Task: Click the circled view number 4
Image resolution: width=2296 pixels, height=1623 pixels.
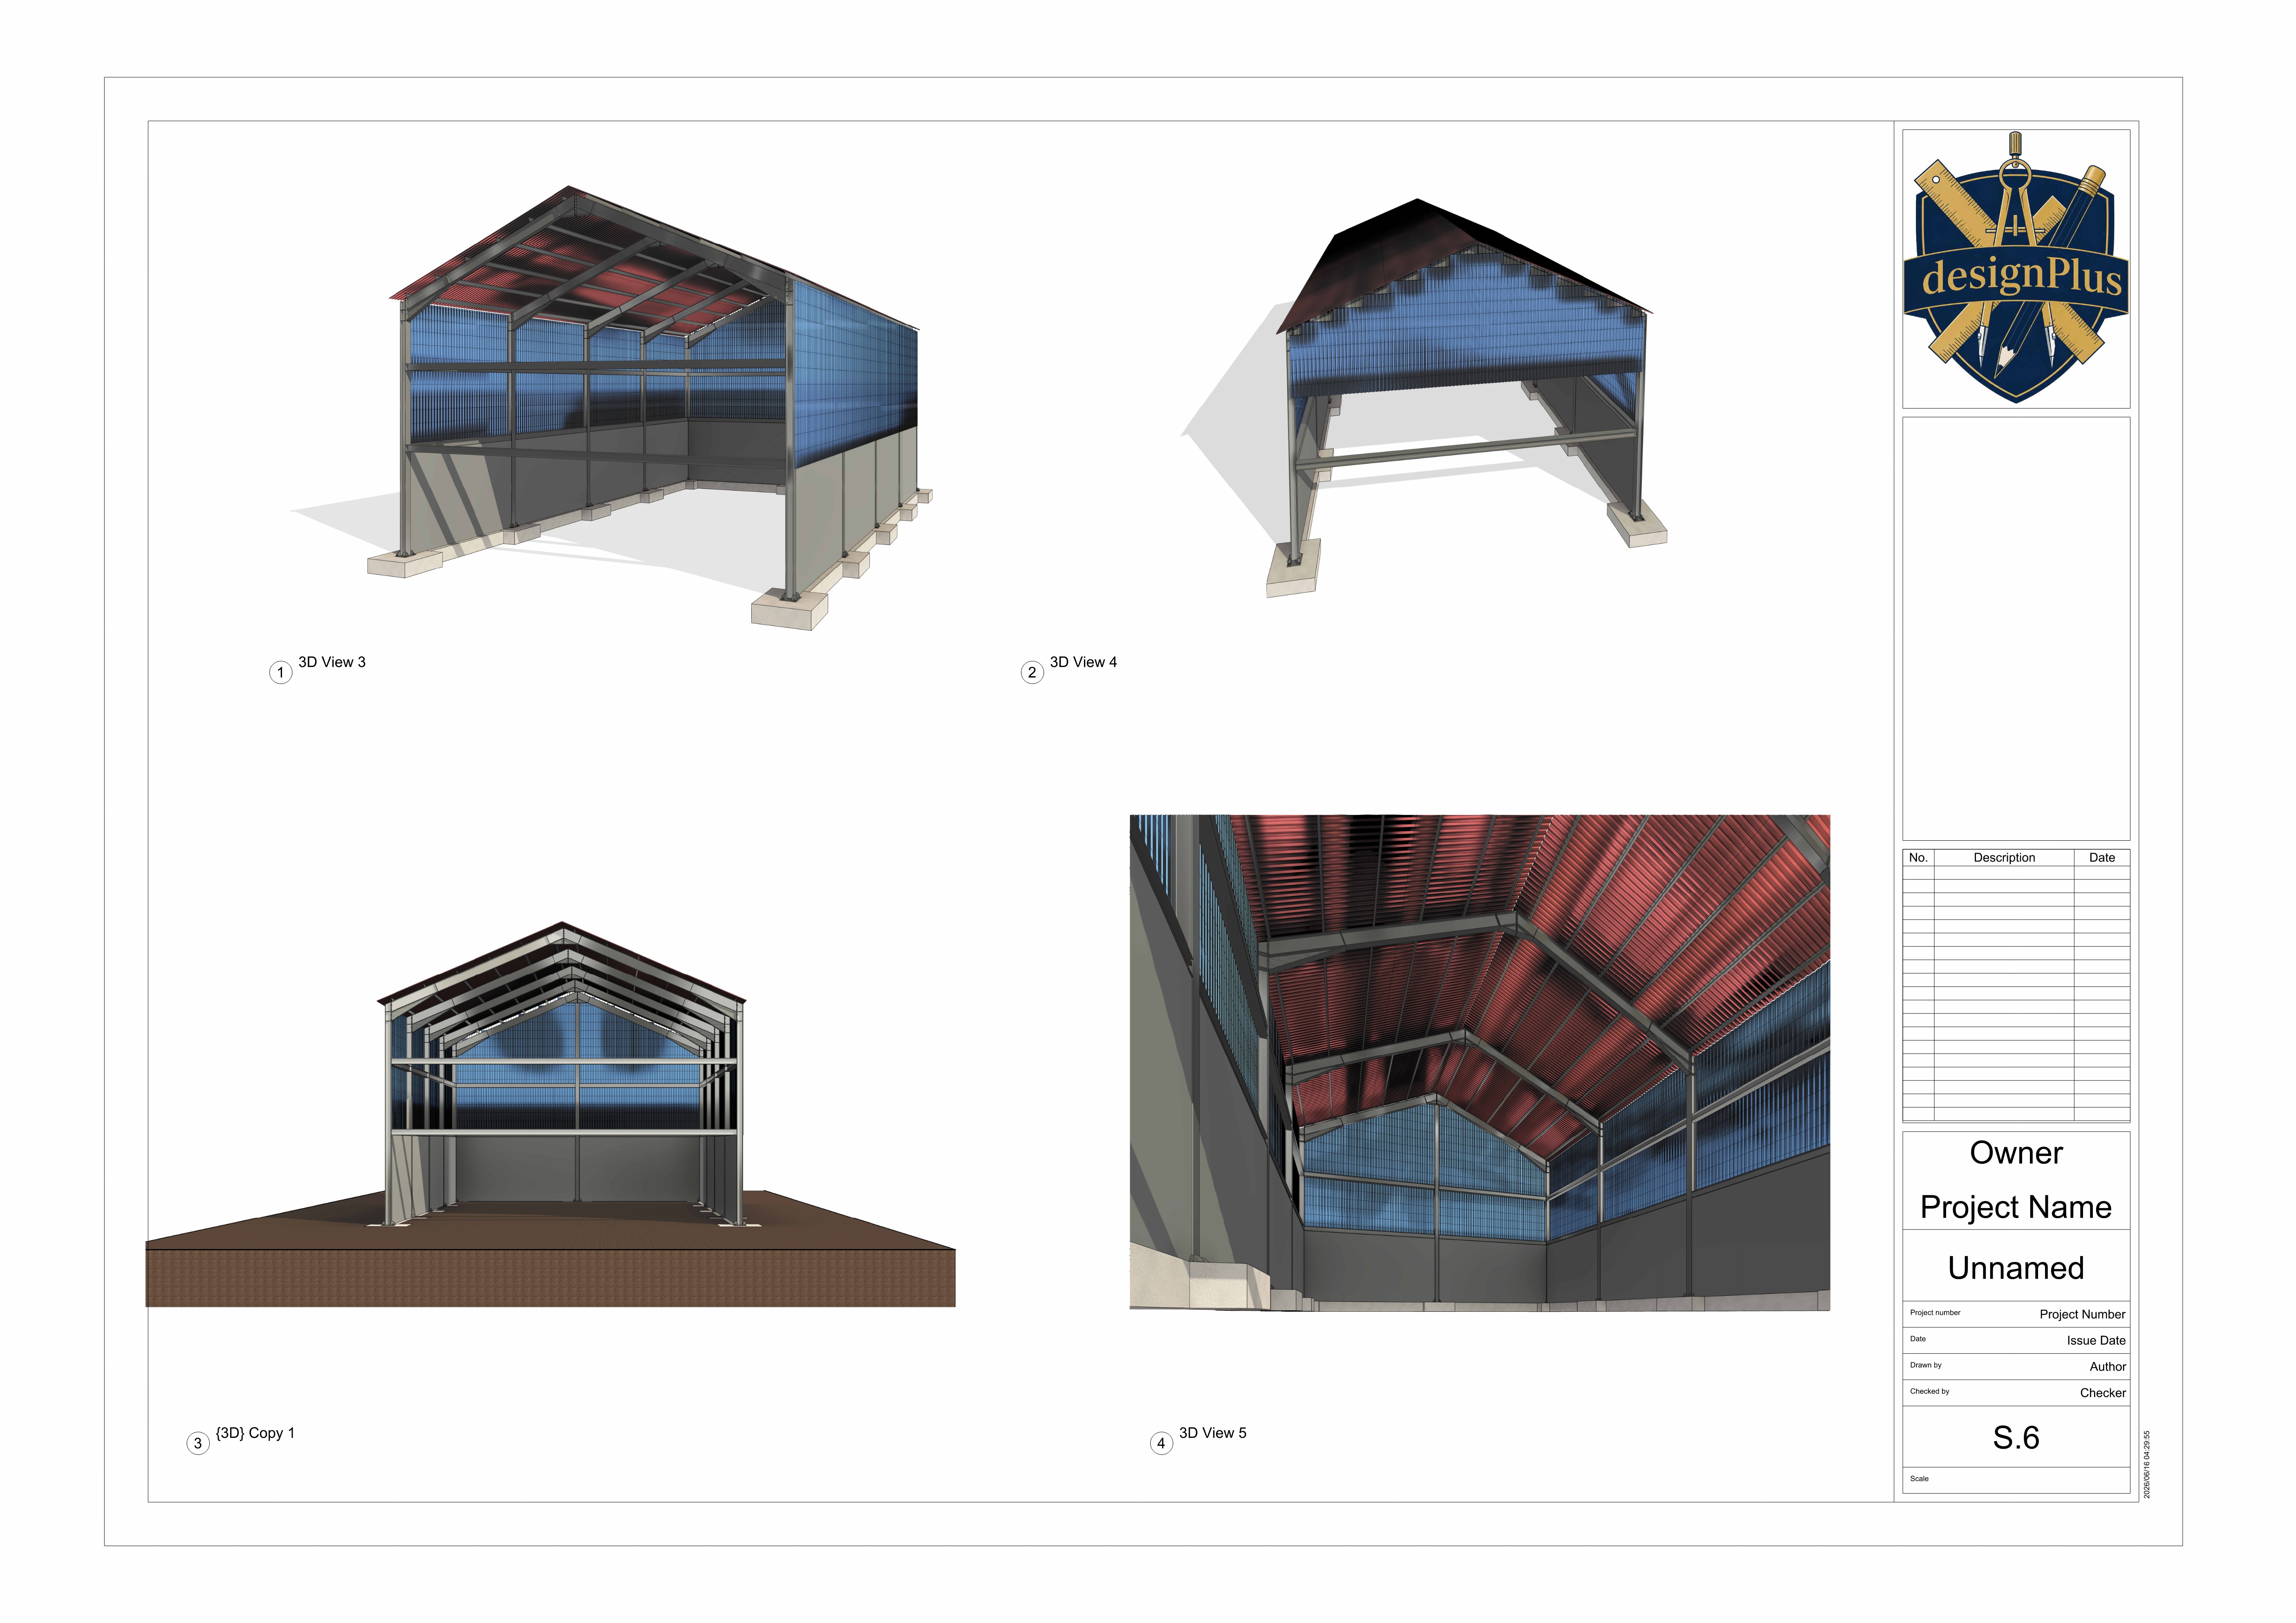Action: [1161, 1443]
